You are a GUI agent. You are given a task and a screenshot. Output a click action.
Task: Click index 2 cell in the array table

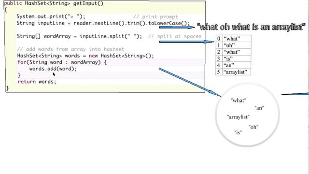click(219, 52)
